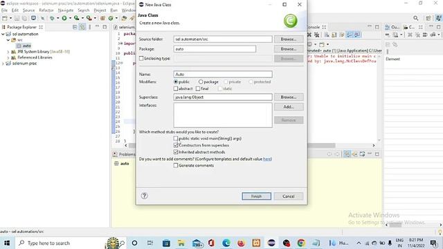The height and width of the screenshot is (249, 443).
Task: Click Remove All Terminated Launches icon
Action: pyautogui.click(x=317, y=35)
